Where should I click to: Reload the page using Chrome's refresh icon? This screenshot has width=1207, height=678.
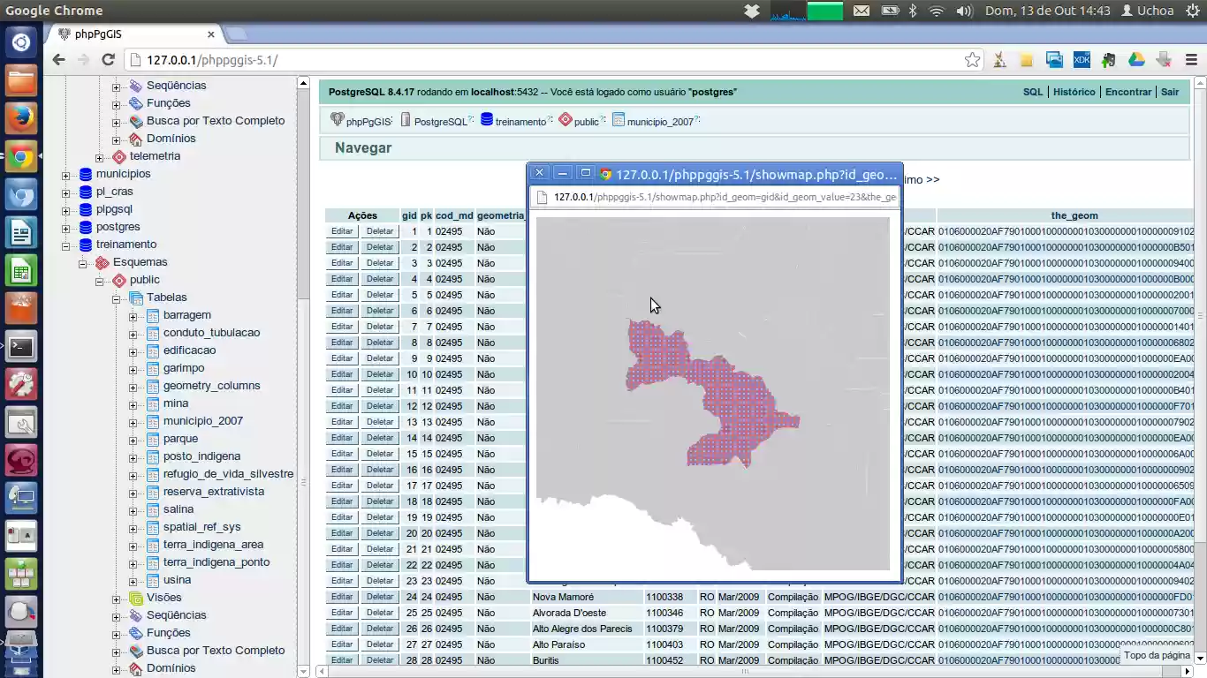(108, 59)
